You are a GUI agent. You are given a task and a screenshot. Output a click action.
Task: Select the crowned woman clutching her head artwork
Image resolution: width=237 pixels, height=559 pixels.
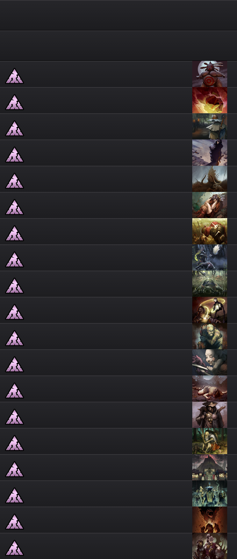click(210, 205)
